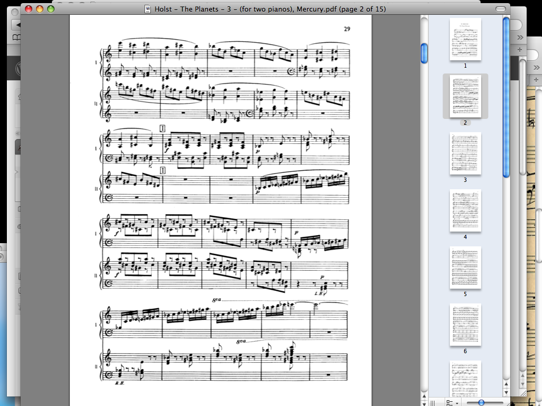Viewport: 542px width, 406px height.
Task: Click background window scroll up arrow
Action: click(523, 376)
